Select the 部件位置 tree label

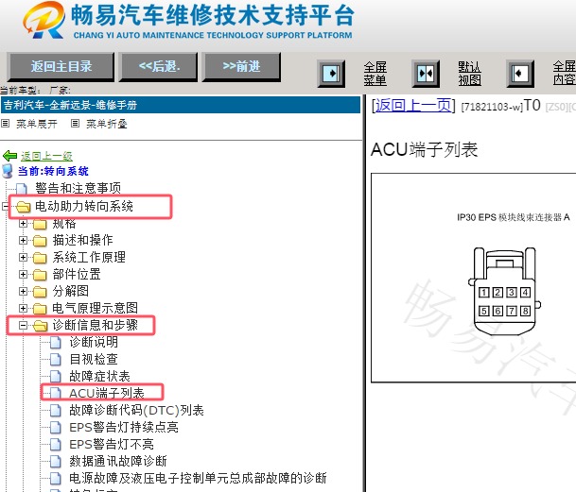point(77,274)
